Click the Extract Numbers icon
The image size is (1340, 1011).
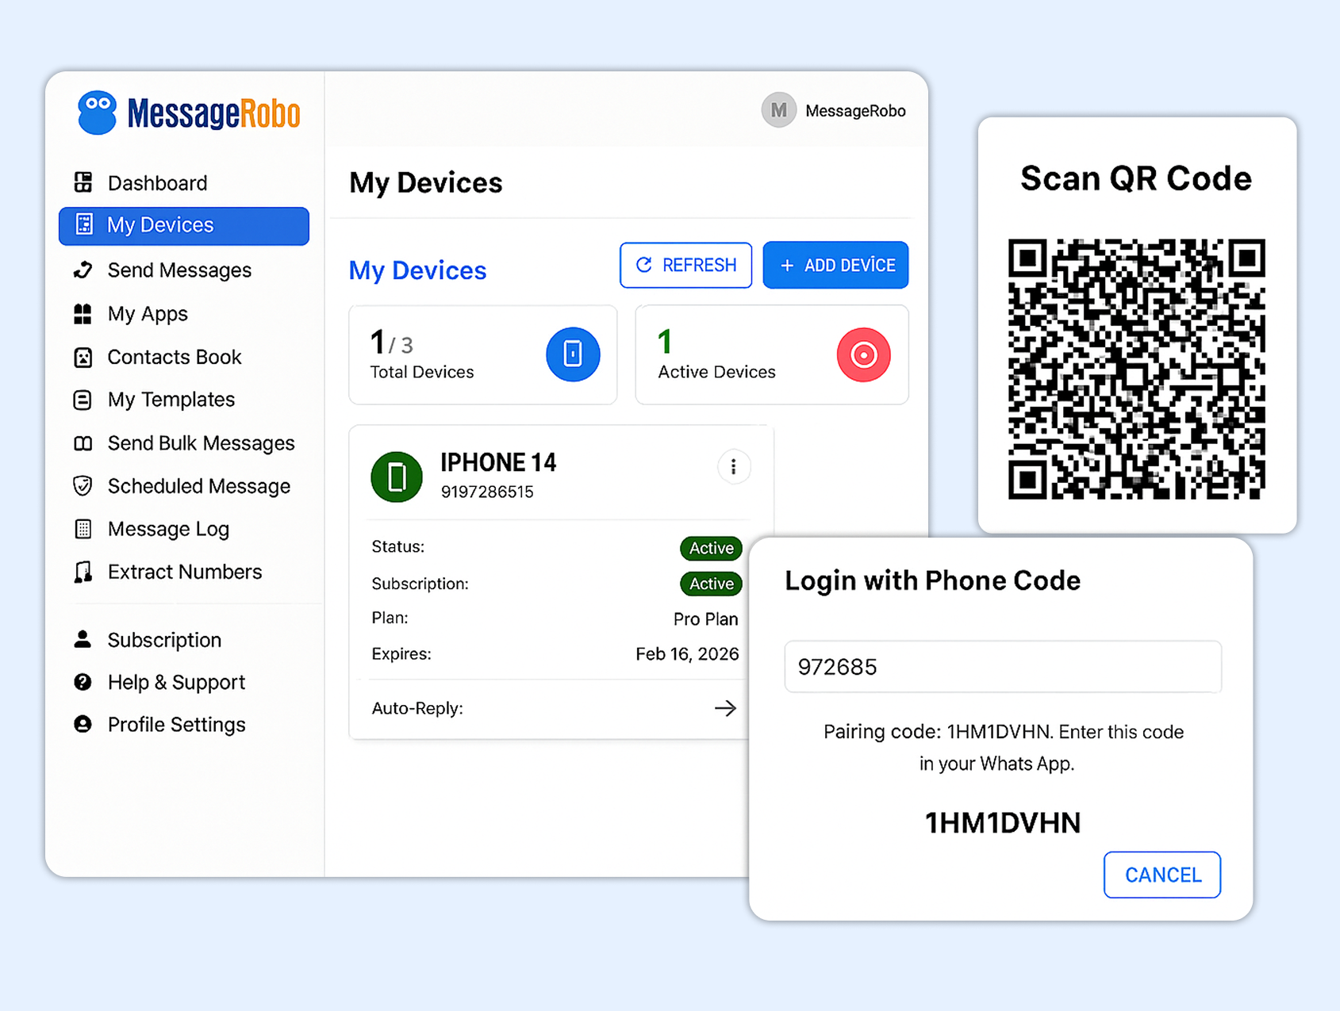tap(83, 572)
